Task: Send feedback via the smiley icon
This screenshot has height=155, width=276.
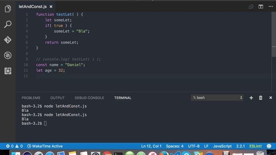Action: pos(269,146)
